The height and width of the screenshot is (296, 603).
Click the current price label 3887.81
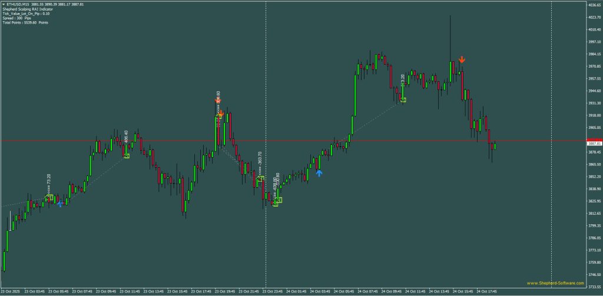[x=595, y=143]
